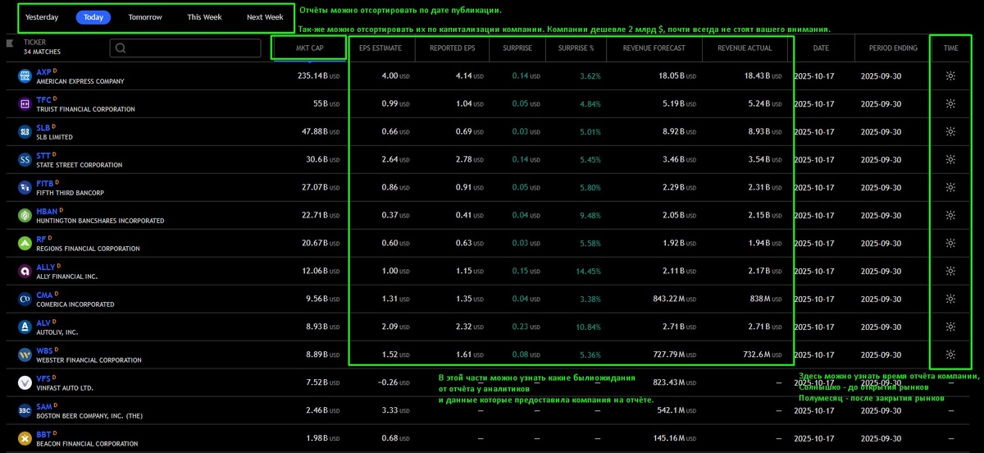Open the Tomorrow tab
The image size is (984, 453).
point(145,17)
